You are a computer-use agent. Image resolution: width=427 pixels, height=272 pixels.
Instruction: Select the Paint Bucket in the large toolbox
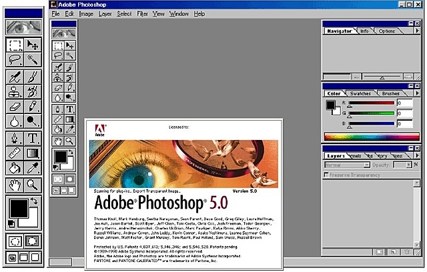tap(15, 168)
